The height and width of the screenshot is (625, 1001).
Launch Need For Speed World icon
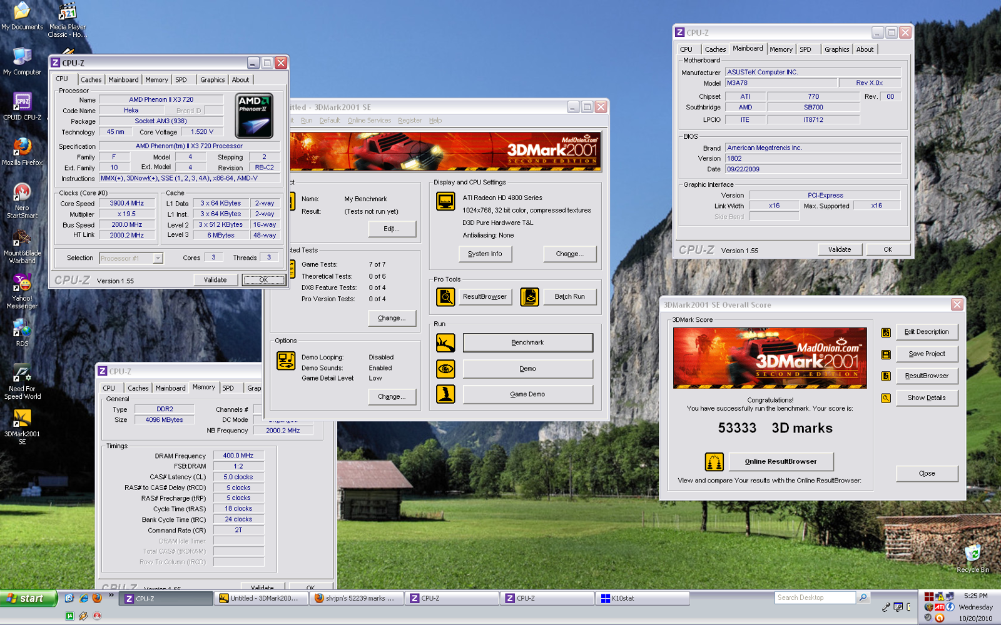[x=22, y=382]
